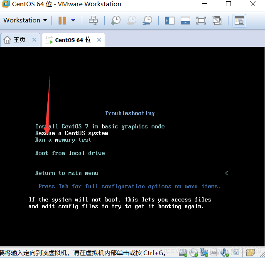This screenshot has width=265, height=258.
Task: Click the CD/DVD drive status icon
Action: 194,253
